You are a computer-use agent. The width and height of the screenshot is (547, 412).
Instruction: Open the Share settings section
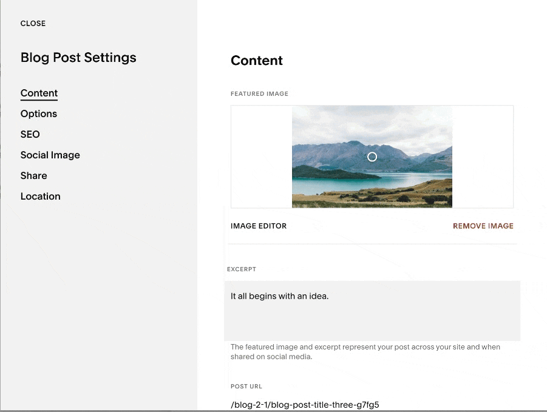pos(33,175)
